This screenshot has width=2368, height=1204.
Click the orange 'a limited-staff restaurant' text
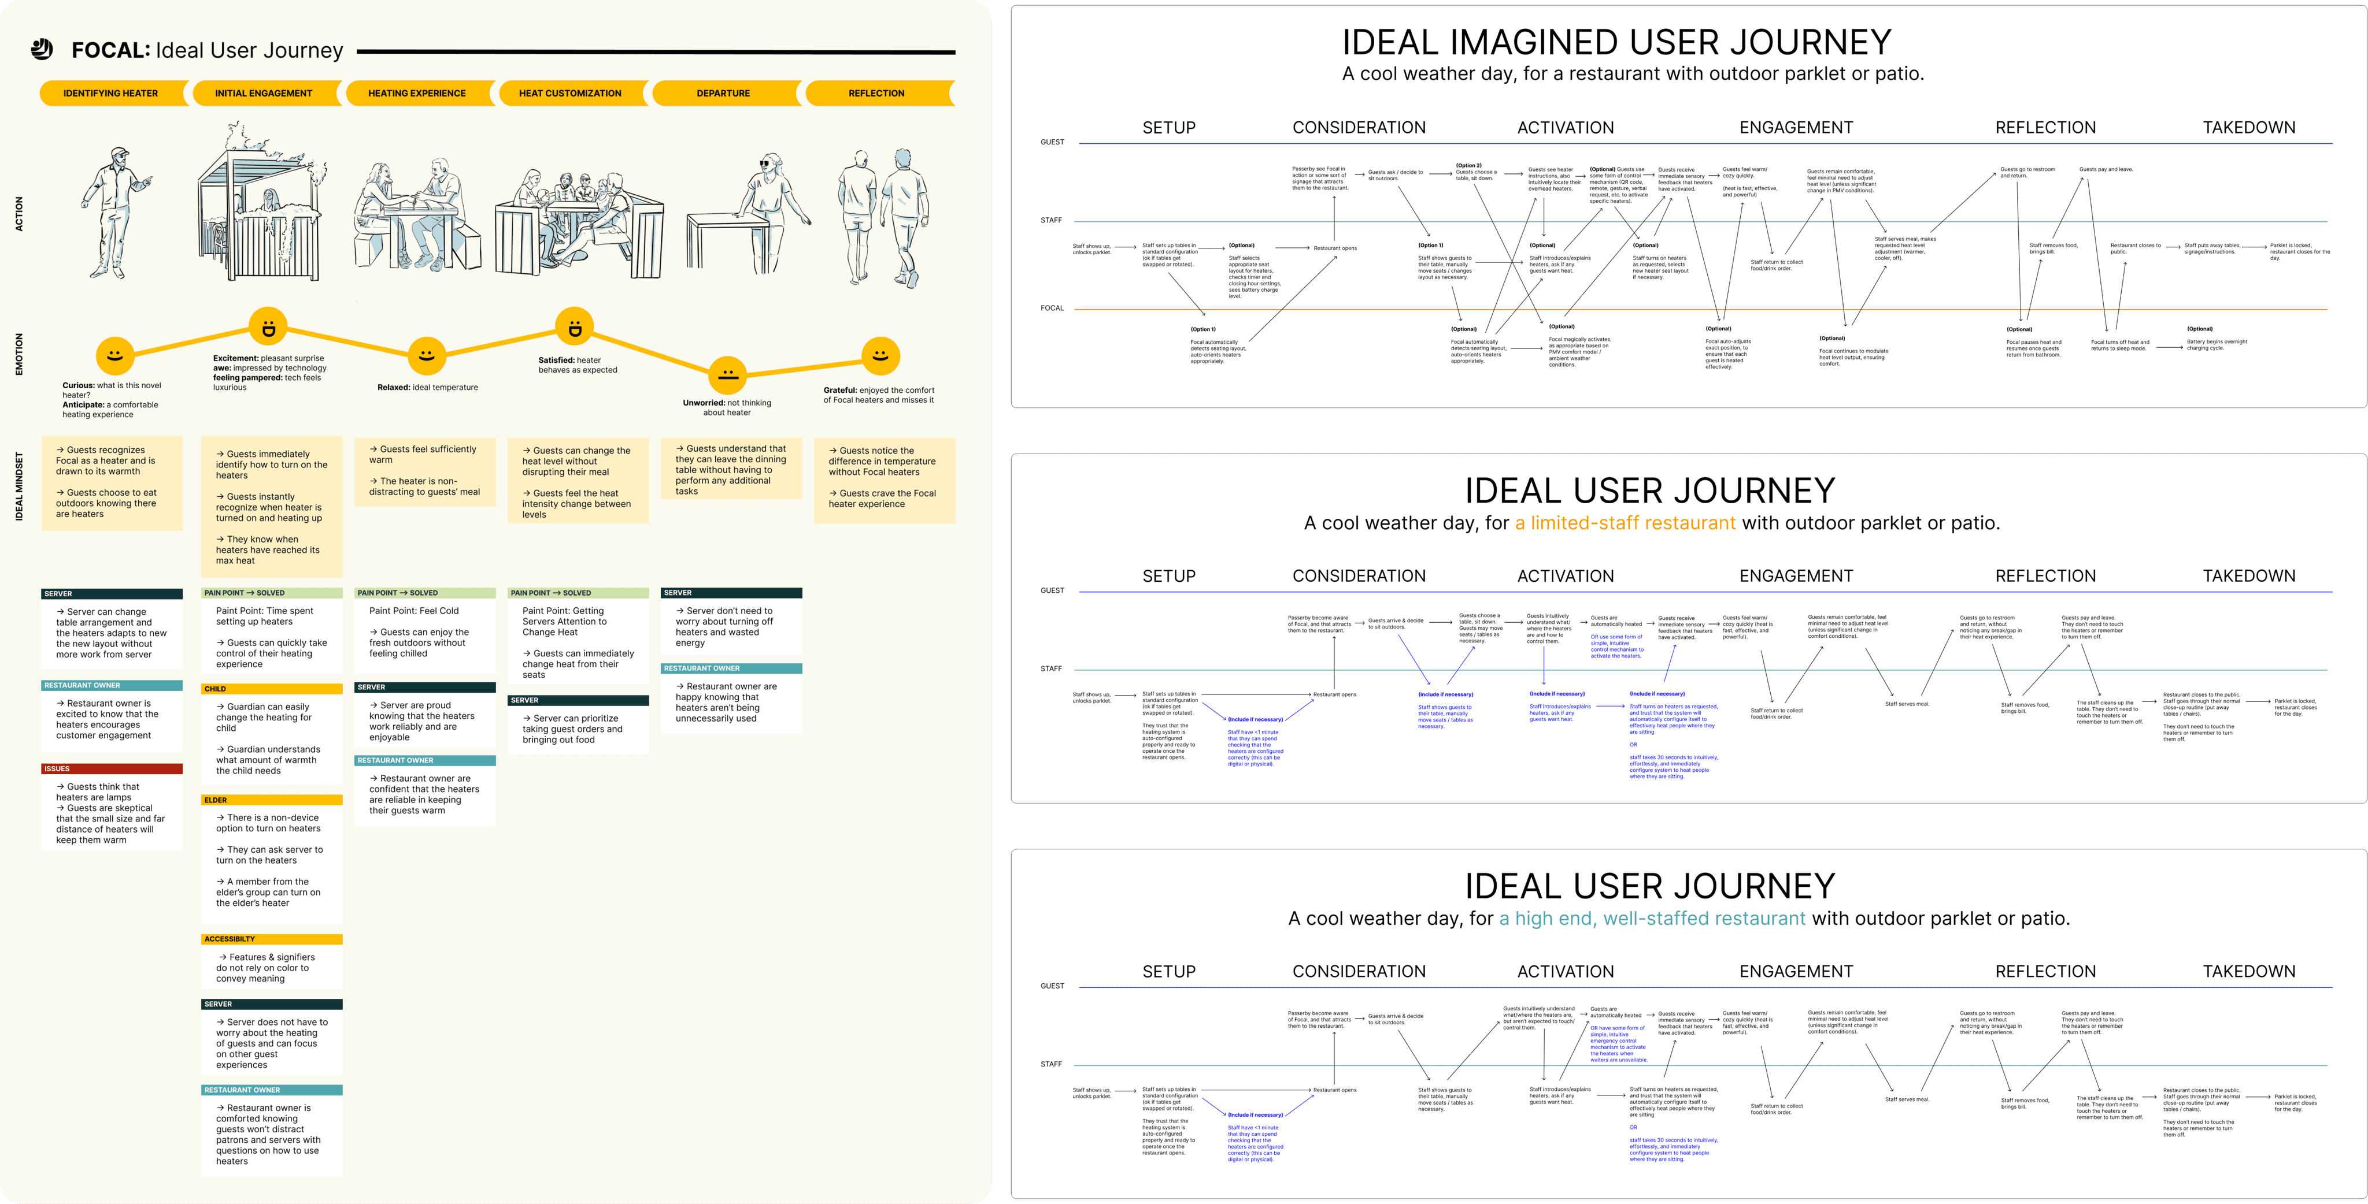(1625, 523)
